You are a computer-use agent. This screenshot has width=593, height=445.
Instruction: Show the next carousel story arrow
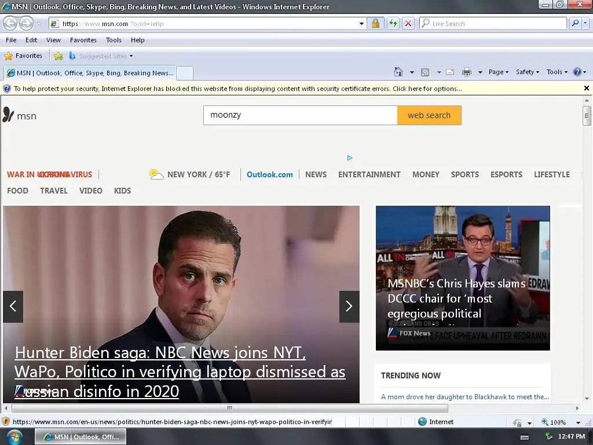click(349, 307)
